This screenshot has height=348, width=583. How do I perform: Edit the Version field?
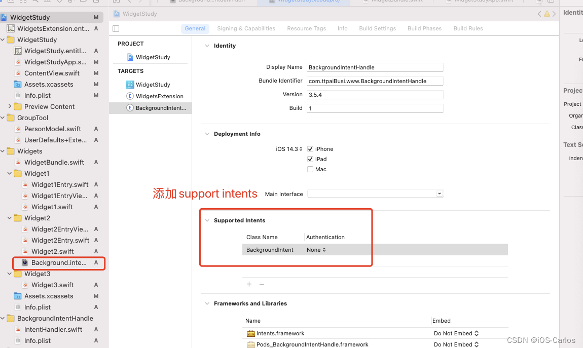pyautogui.click(x=375, y=95)
